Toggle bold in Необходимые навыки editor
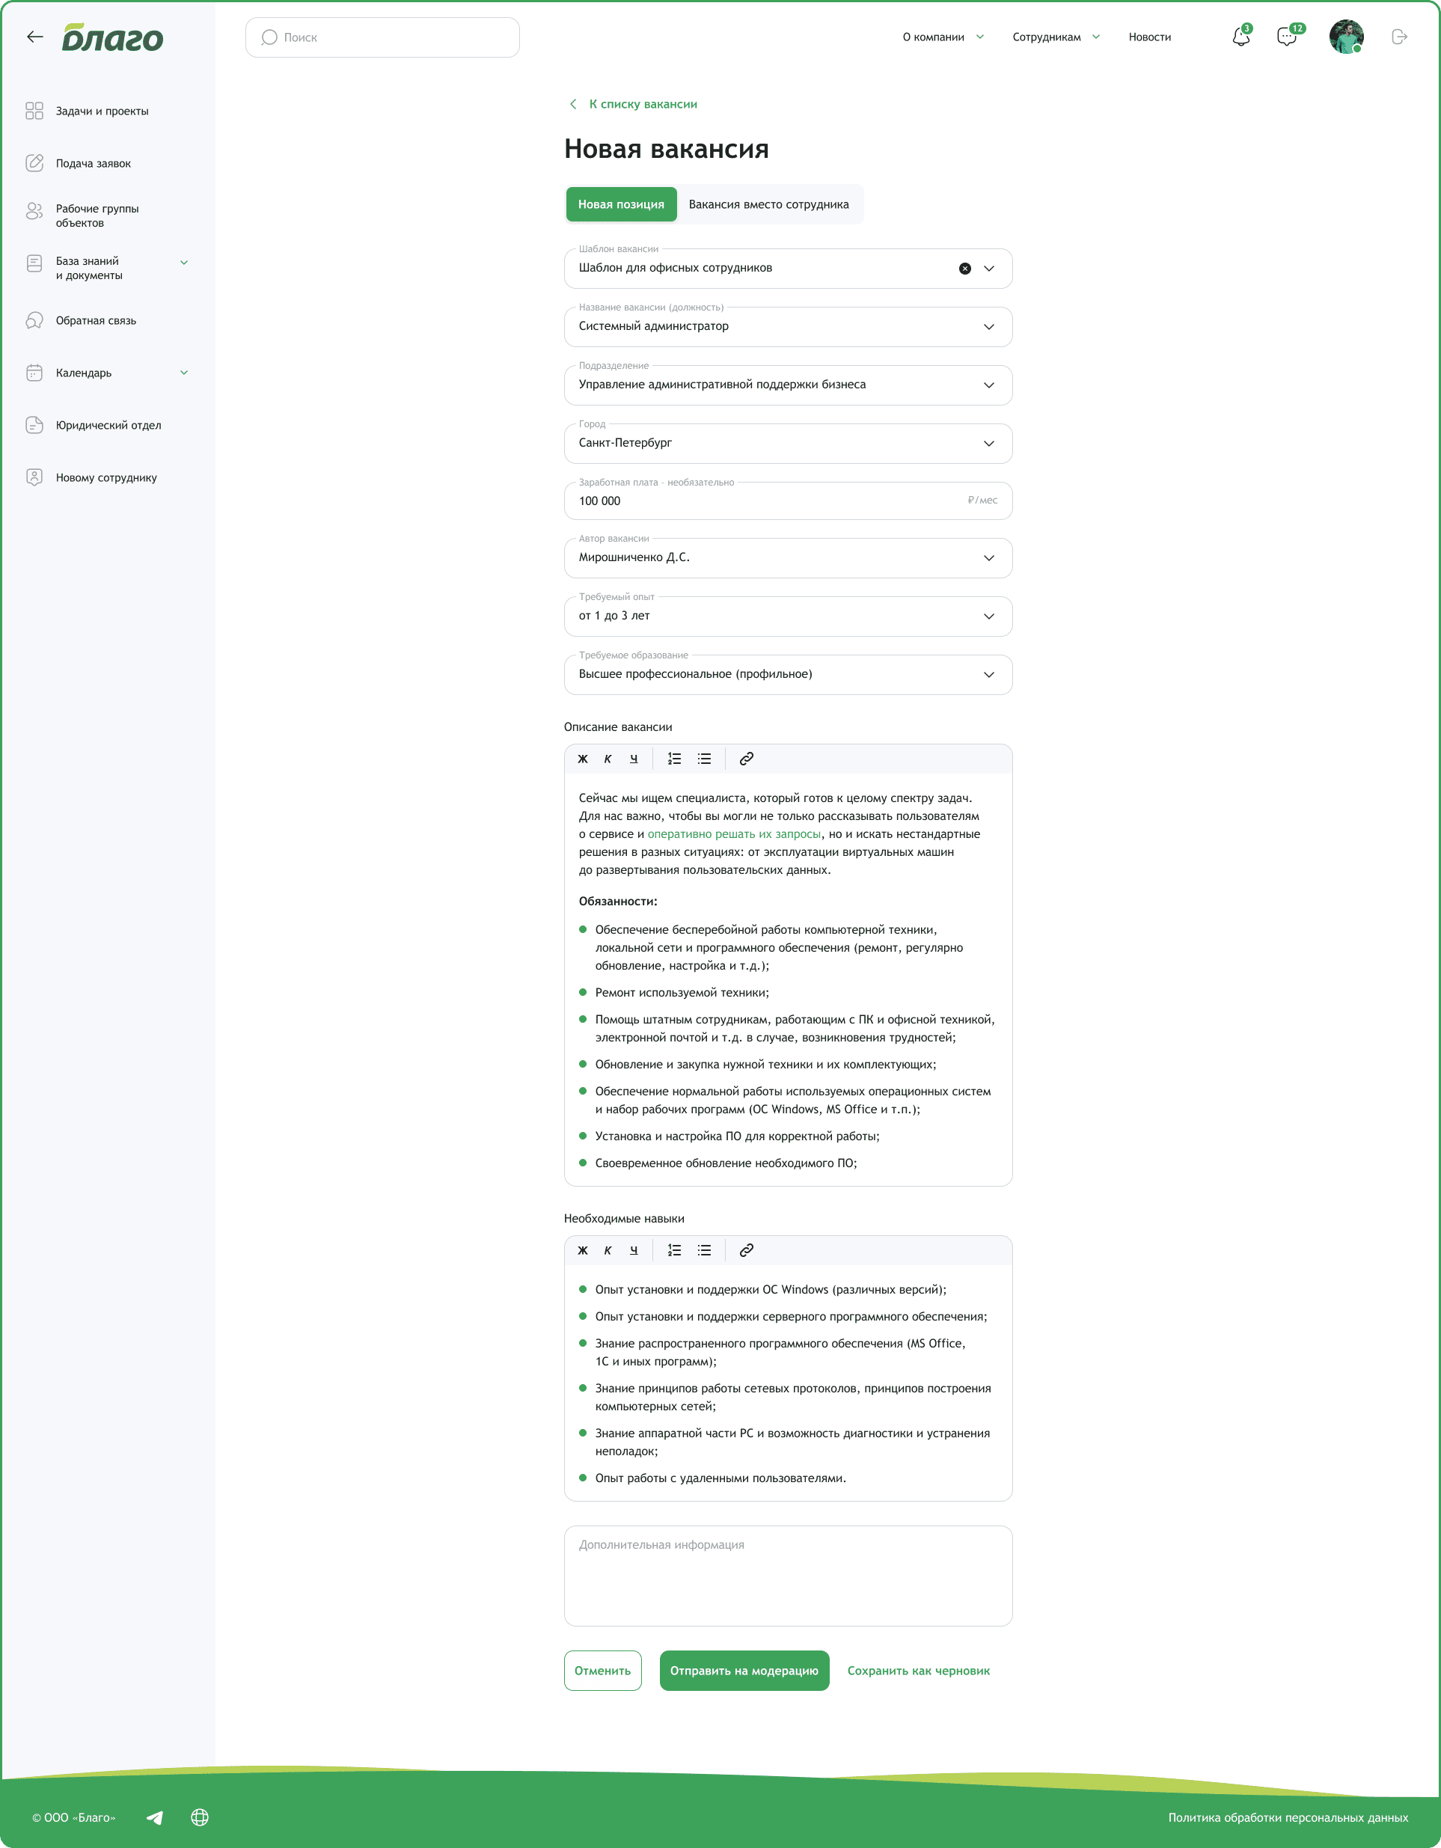Screen dimensions: 1441x1848 [582, 1251]
